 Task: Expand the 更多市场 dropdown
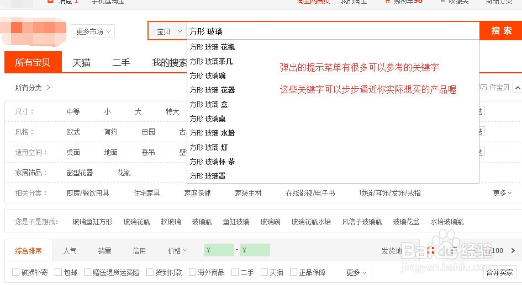(93, 31)
